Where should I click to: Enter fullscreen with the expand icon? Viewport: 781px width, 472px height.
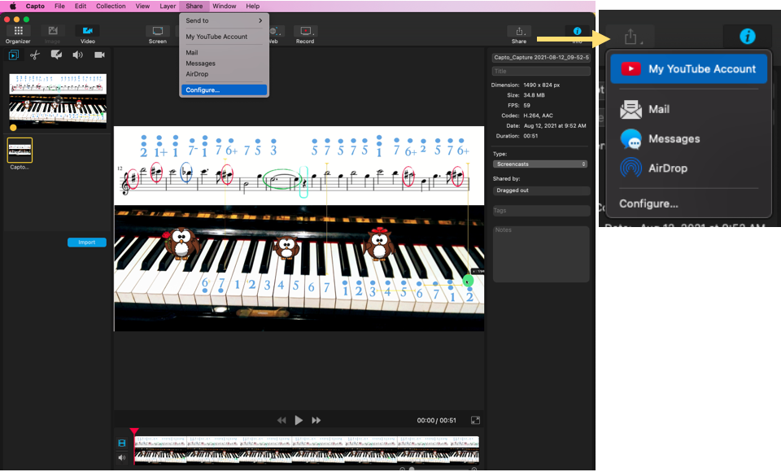475,420
